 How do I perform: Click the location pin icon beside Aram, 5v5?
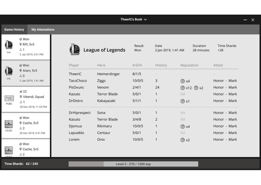[x=21, y=70]
